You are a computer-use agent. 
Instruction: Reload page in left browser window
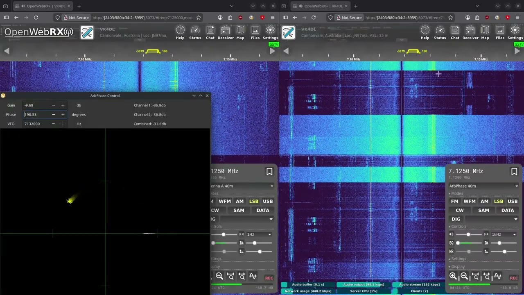click(x=36, y=18)
